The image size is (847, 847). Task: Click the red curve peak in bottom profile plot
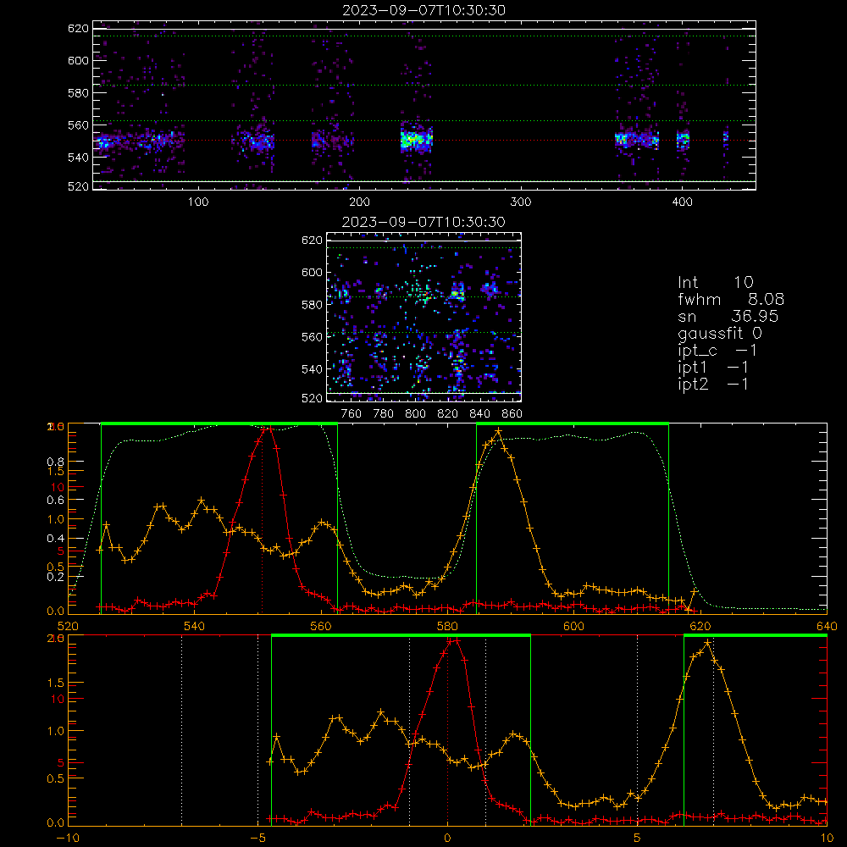point(454,640)
